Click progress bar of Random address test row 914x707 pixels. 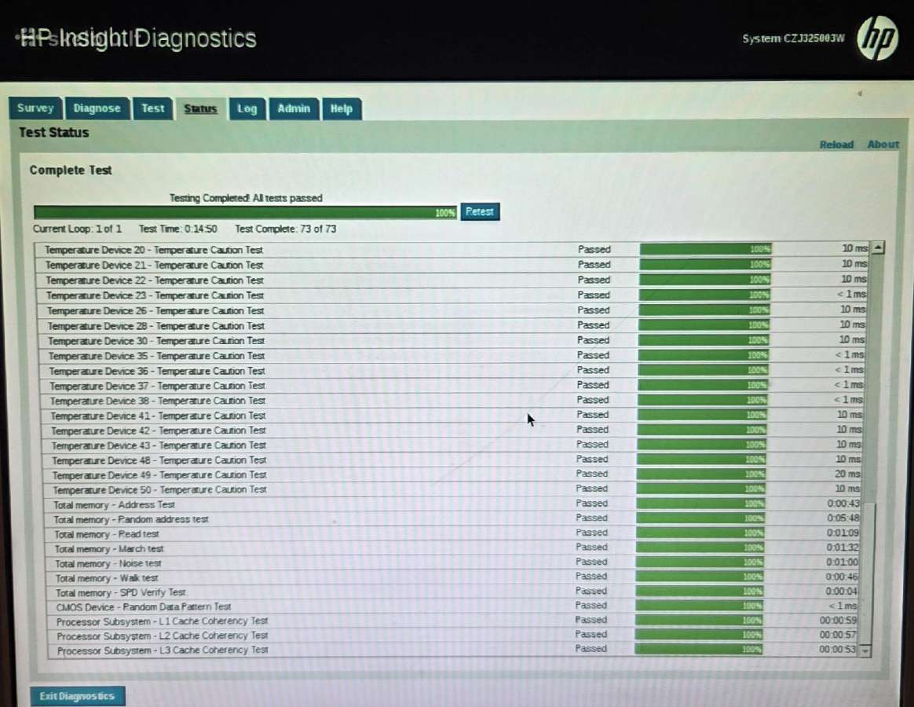point(700,518)
